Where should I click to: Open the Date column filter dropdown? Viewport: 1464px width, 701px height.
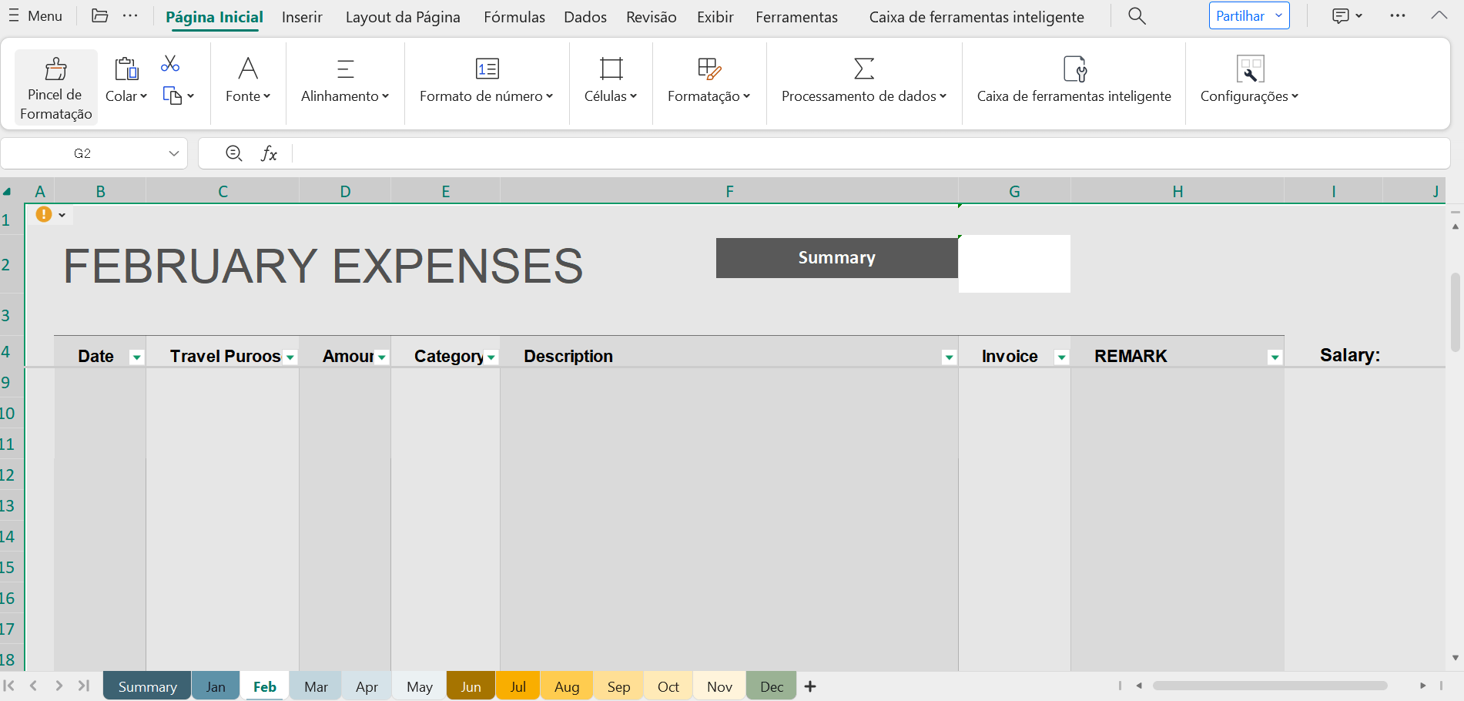click(136, 357)
